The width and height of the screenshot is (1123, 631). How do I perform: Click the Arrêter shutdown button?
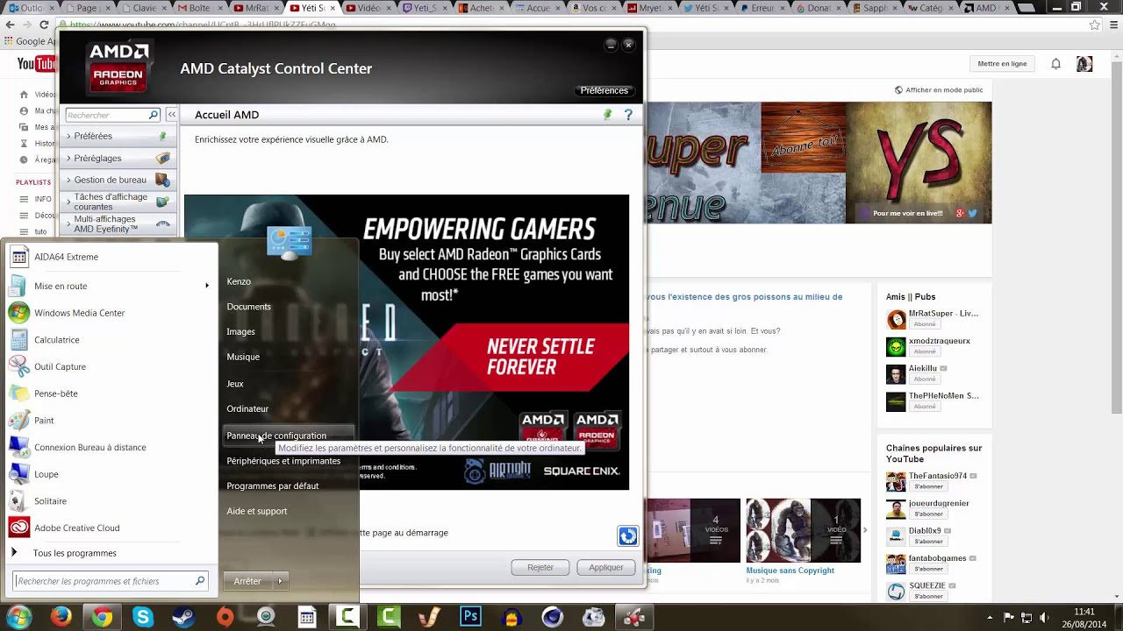point(248,581)
